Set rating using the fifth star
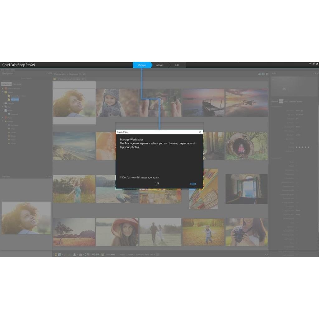This screenshot has width=319, height=319. pyautogui.click(x=308, y=147)
